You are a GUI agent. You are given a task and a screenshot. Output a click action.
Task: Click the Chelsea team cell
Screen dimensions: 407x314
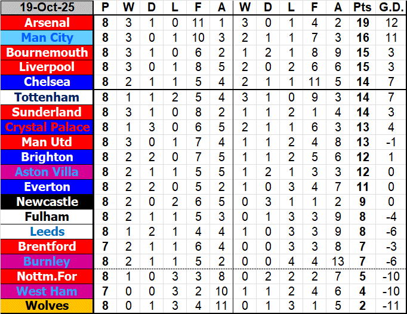click(47, 82)
